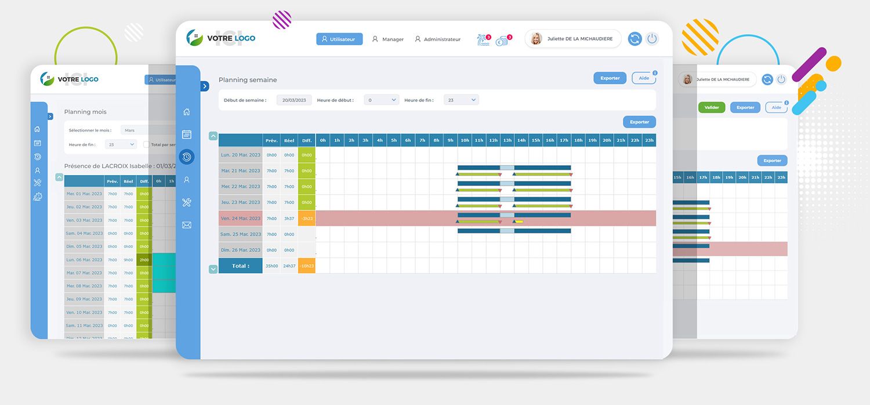Switch to the Administrateur tab
The image size is (870, 405).
[437, 39]
